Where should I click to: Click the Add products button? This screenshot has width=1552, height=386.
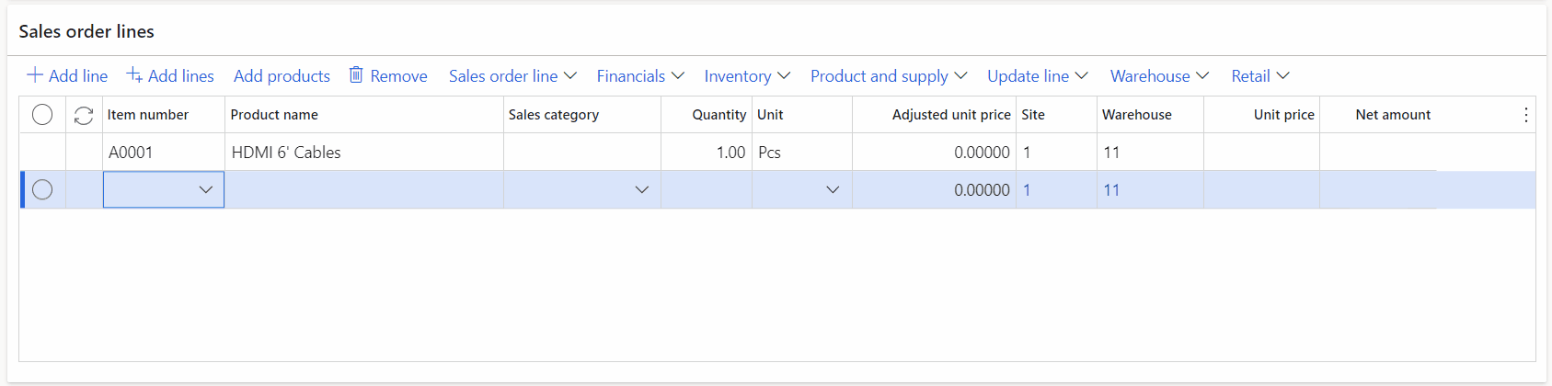coord(282,76)
